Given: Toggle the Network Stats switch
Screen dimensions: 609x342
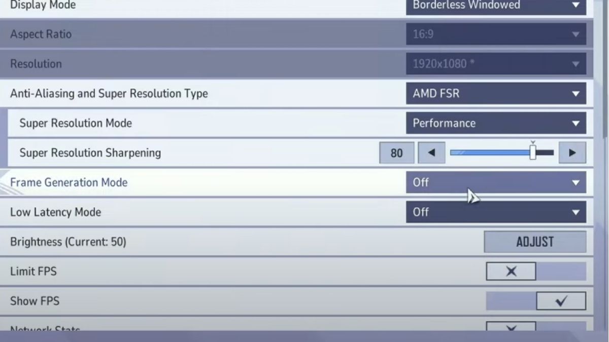Looking at the screenshot, I should click(x=536, y=327).
